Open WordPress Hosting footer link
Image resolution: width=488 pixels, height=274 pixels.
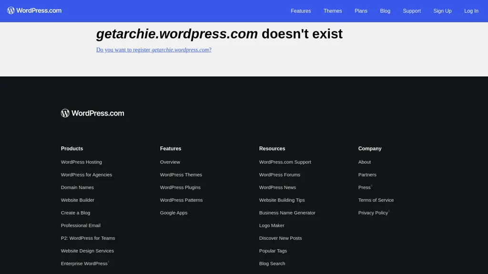coord(81,162)
